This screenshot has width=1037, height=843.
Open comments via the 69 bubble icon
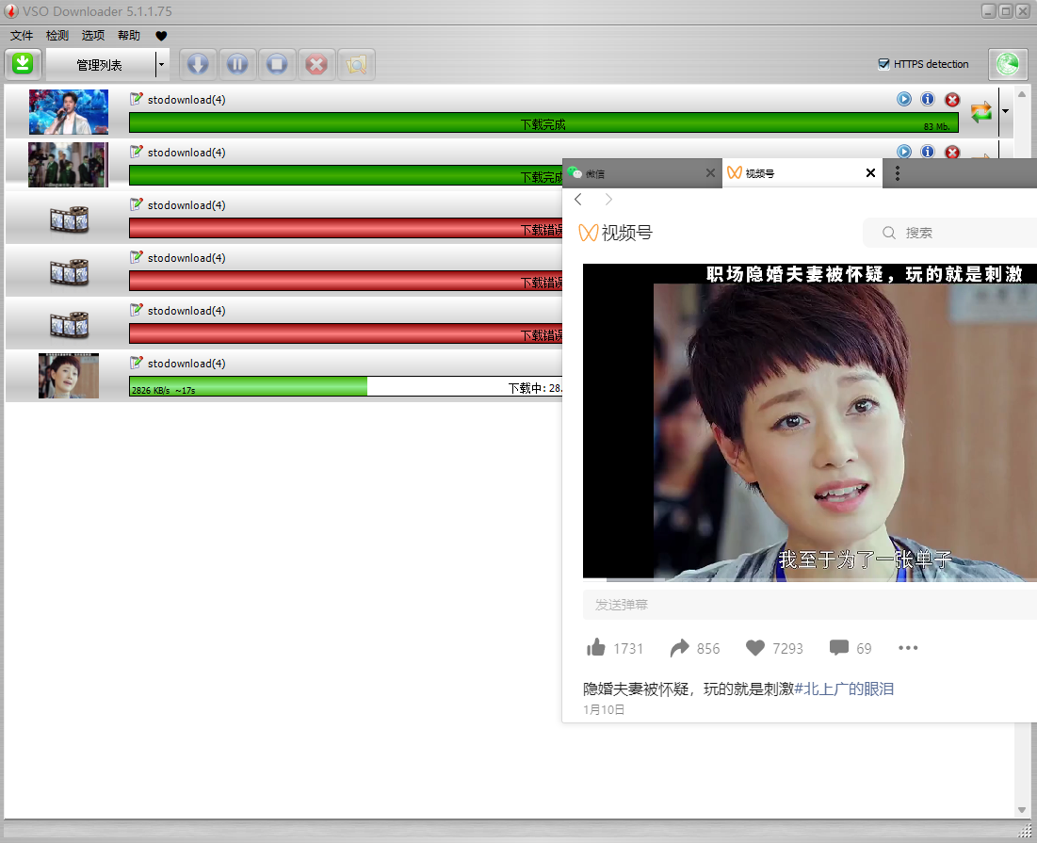coord(838,648)
